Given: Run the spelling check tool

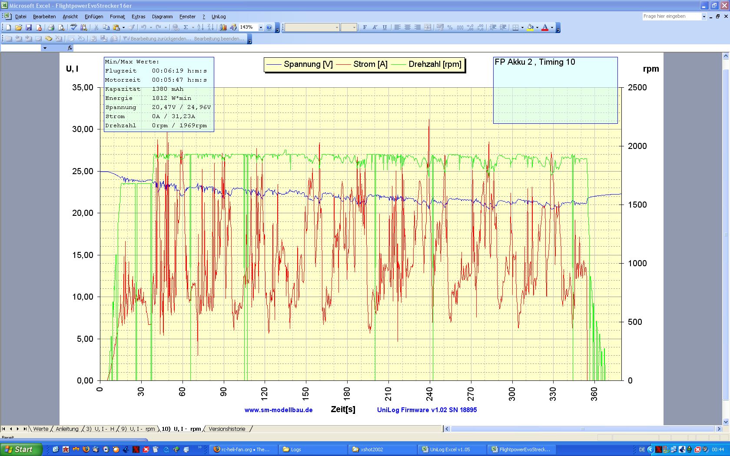Looking at the screenshot, I should (x=73, y=27).
